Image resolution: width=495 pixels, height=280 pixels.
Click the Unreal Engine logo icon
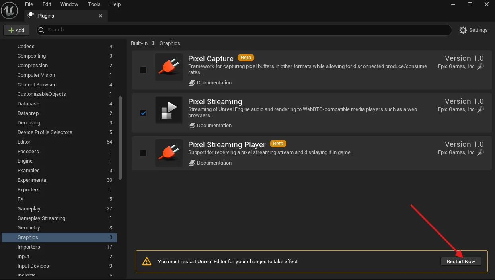point(10,10)
